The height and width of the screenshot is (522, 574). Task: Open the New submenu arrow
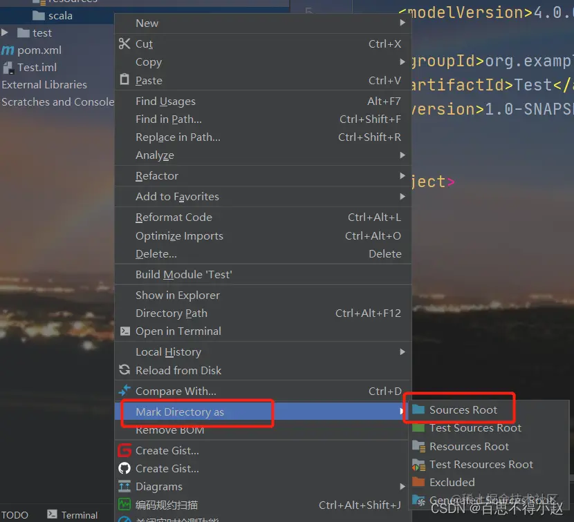402,23
